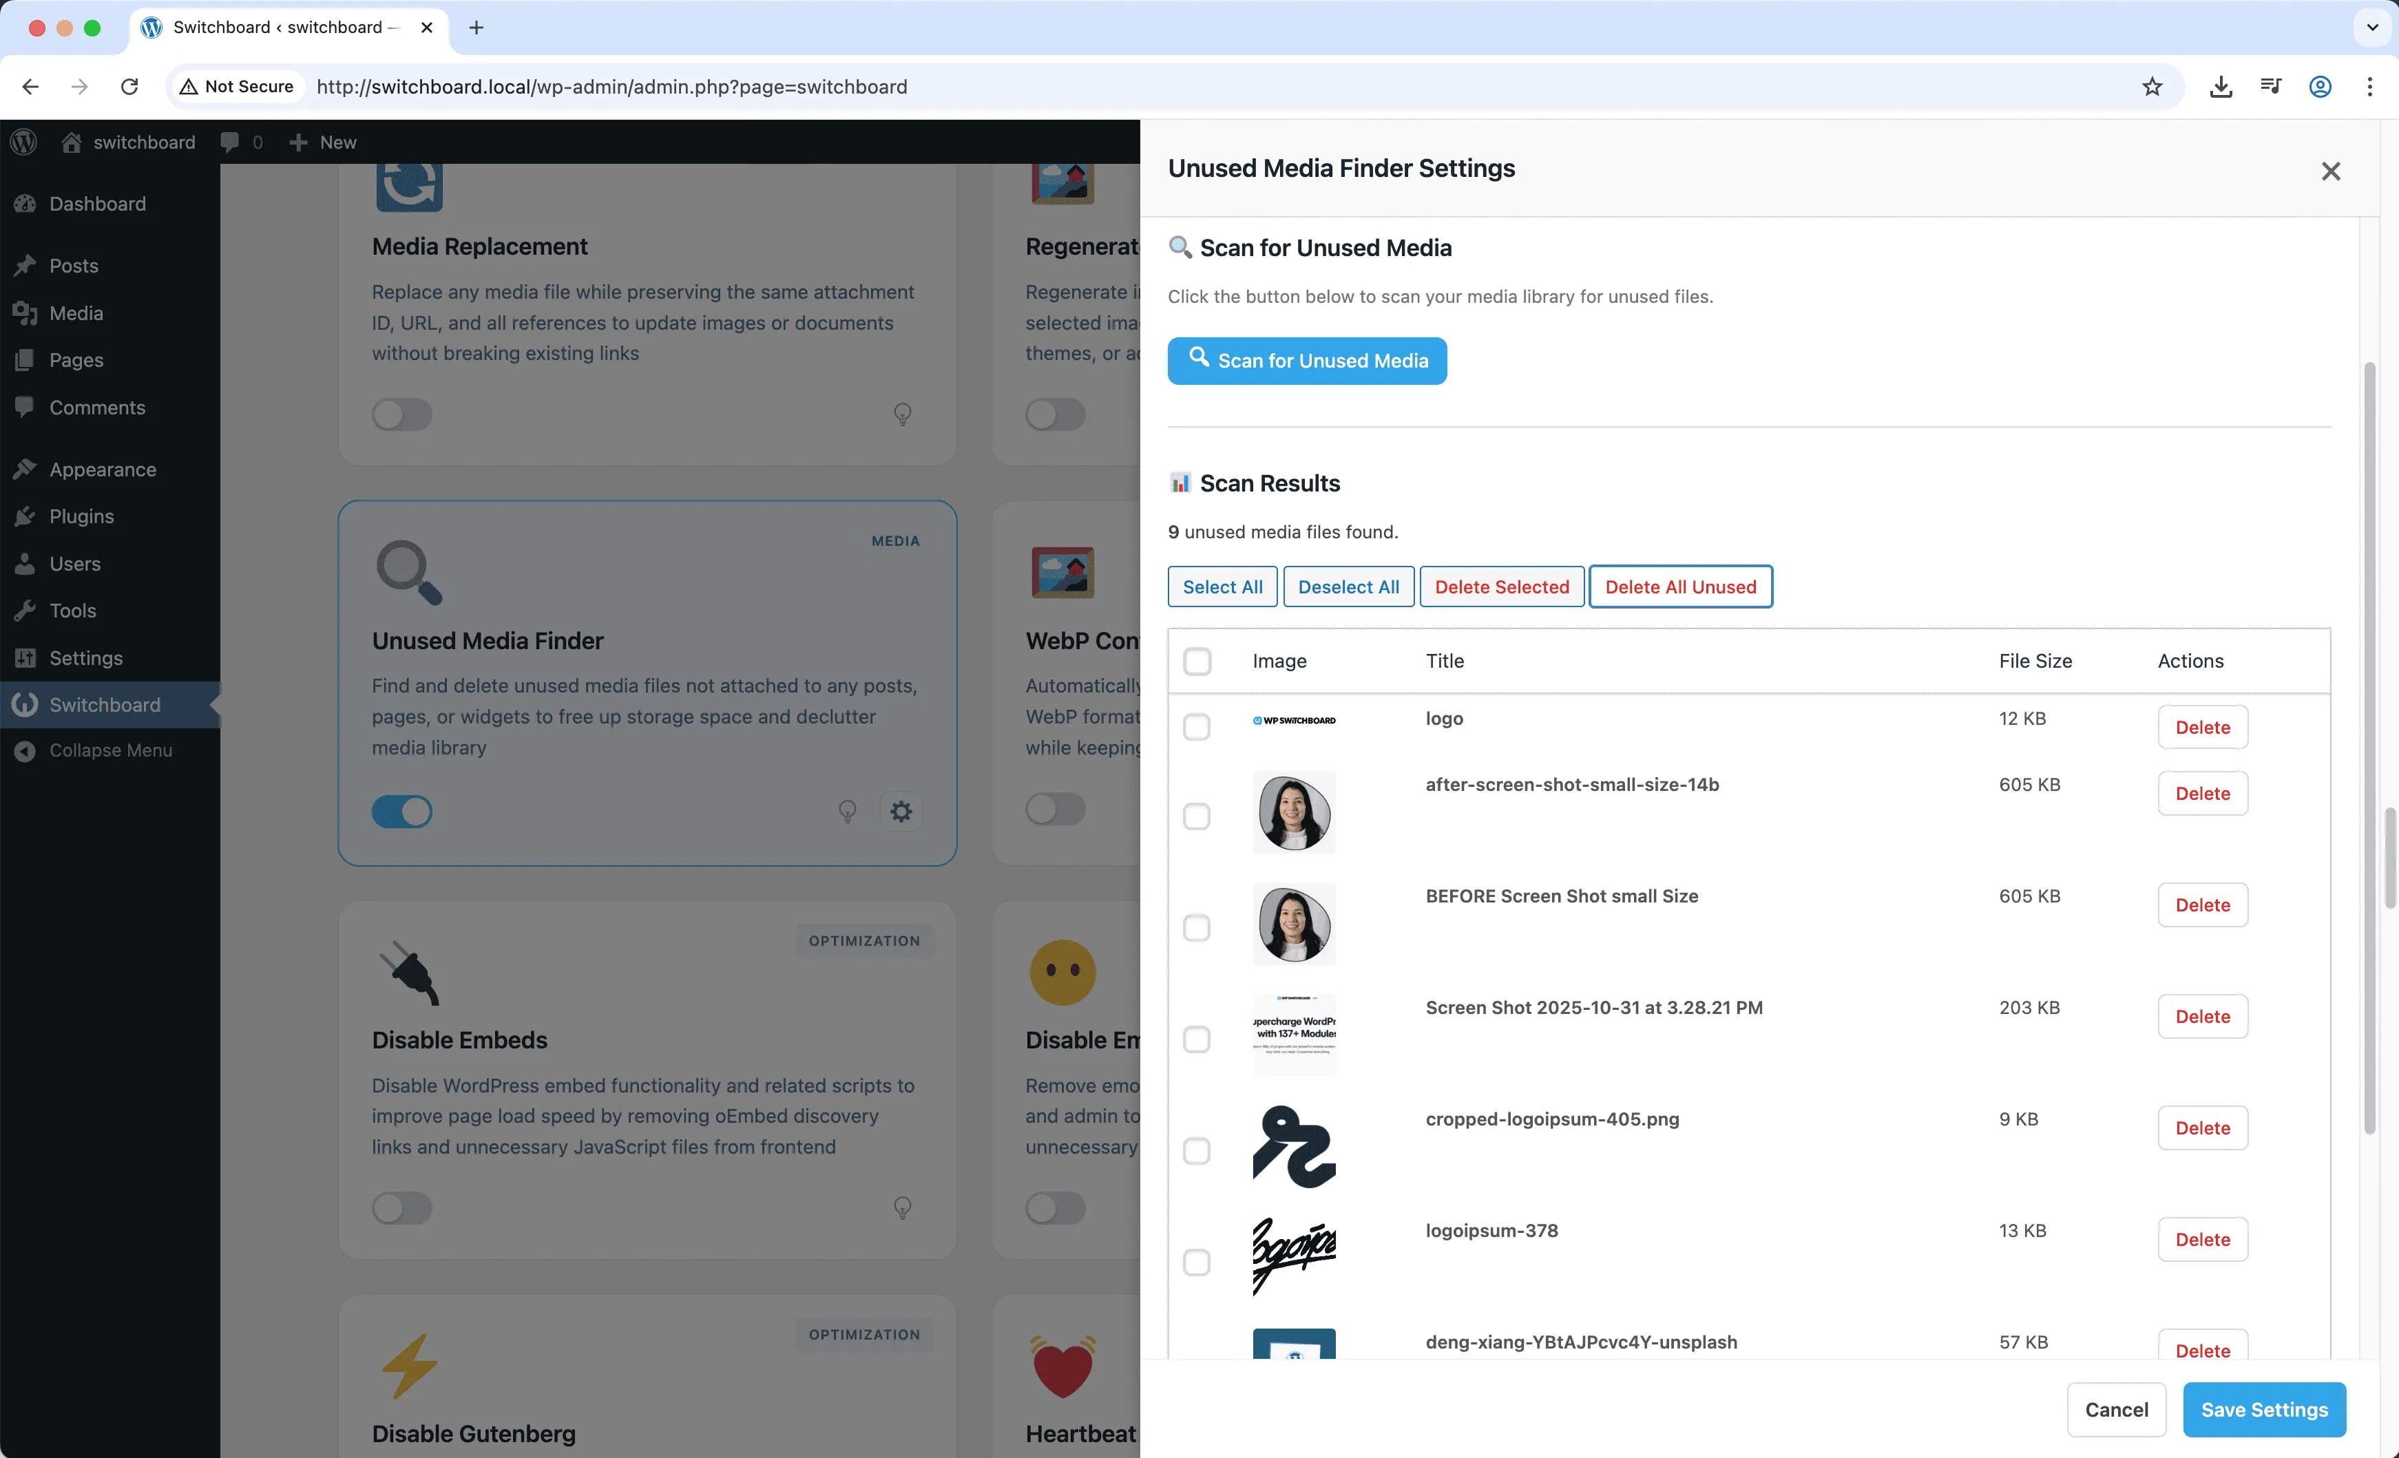Image resolution: width=2399 pixels, height=1458 pixels.
Task: Click the WordPress logo in admin bar
Action: pyautogui.click(x=24, y=142)
